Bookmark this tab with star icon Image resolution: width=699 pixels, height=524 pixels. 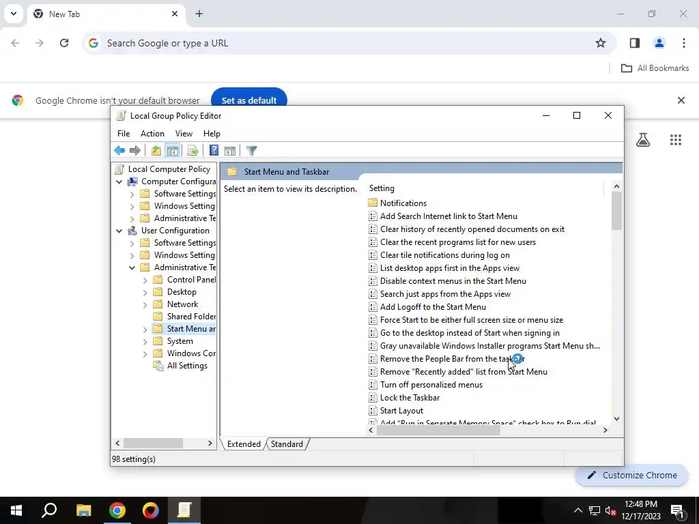pos(601,43)
